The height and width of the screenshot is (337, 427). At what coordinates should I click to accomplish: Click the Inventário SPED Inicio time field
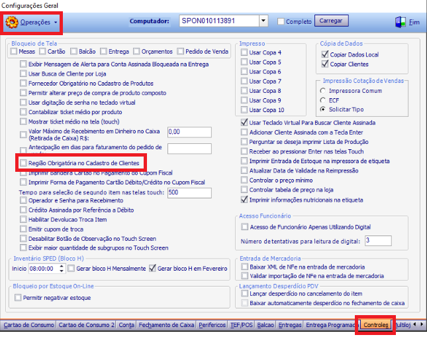[x=44, y=269]
